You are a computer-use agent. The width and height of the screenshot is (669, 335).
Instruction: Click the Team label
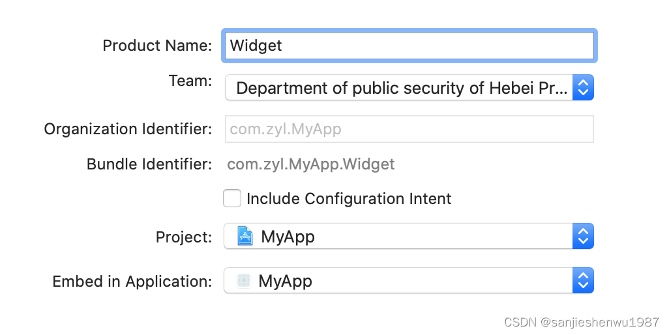[190, 81]
